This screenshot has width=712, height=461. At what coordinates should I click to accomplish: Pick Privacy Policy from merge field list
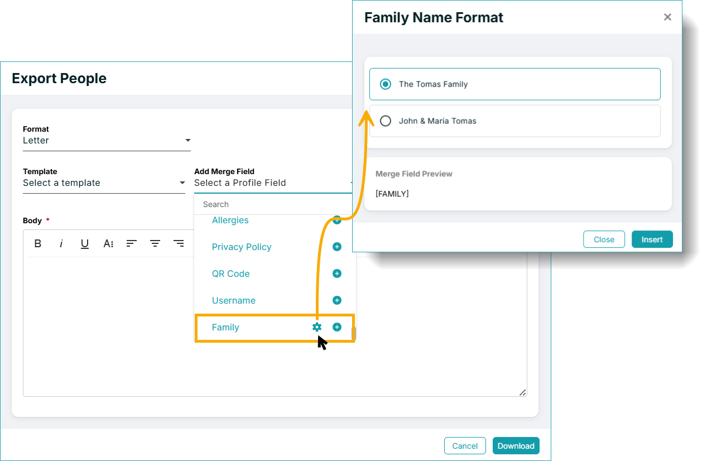(x=242, y=247)
